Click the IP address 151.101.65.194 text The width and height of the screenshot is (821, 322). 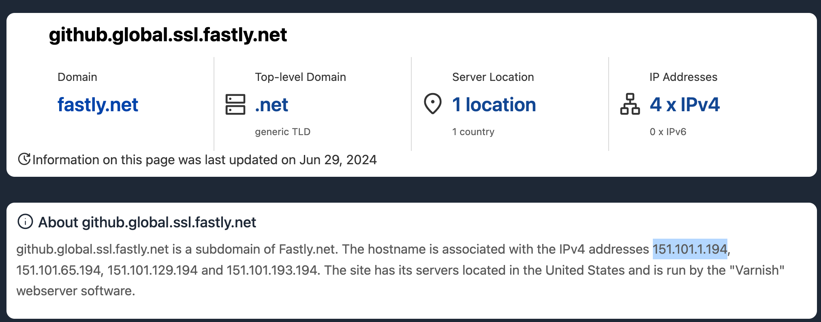tap(58, 270)
